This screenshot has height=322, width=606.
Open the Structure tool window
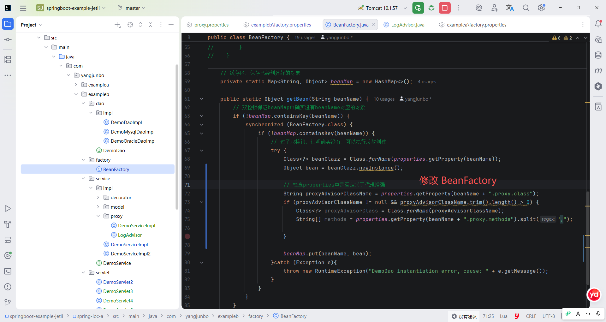coord(8,59)
